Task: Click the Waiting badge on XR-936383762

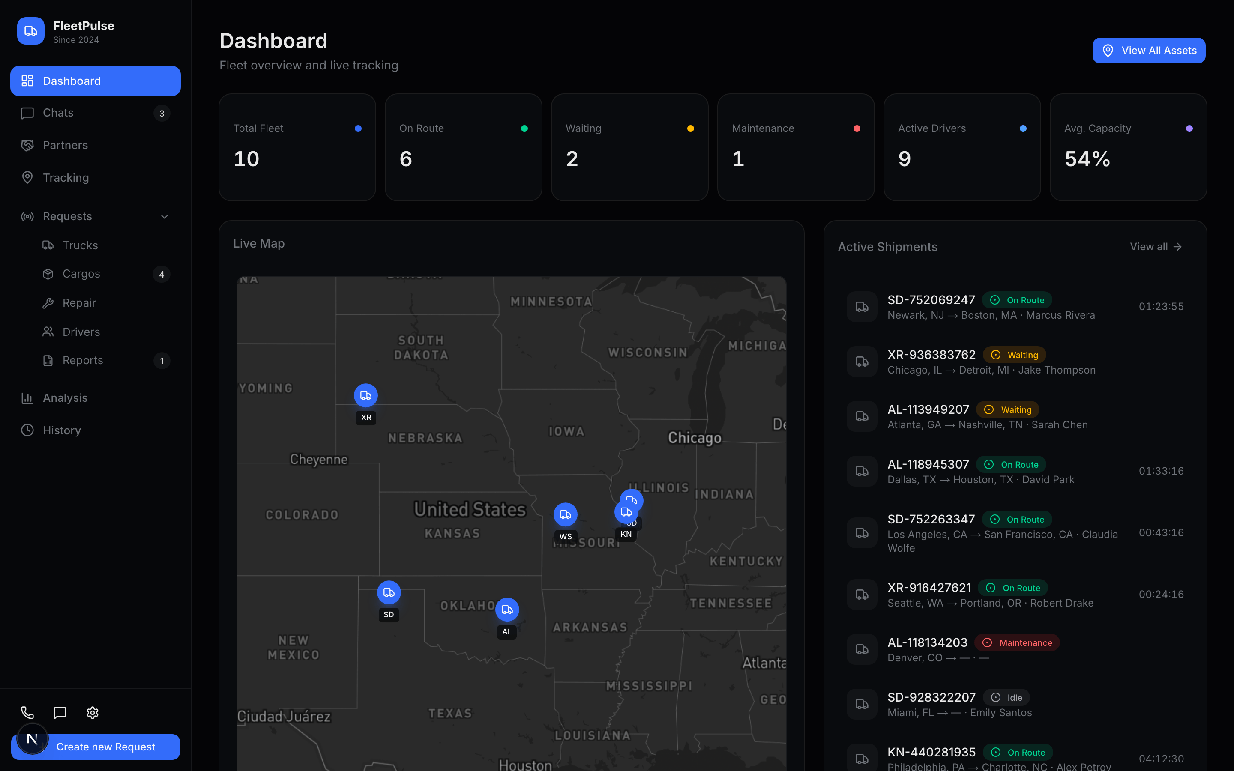Action: tap(1014, 355)
